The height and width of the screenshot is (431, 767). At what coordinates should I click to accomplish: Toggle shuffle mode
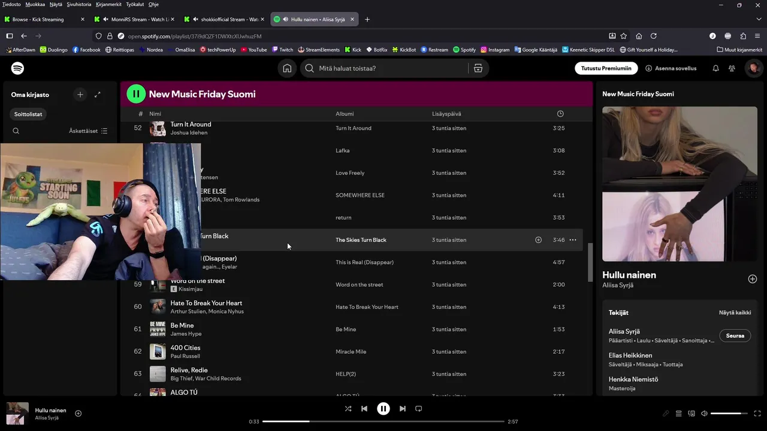(x=348, y=409)
